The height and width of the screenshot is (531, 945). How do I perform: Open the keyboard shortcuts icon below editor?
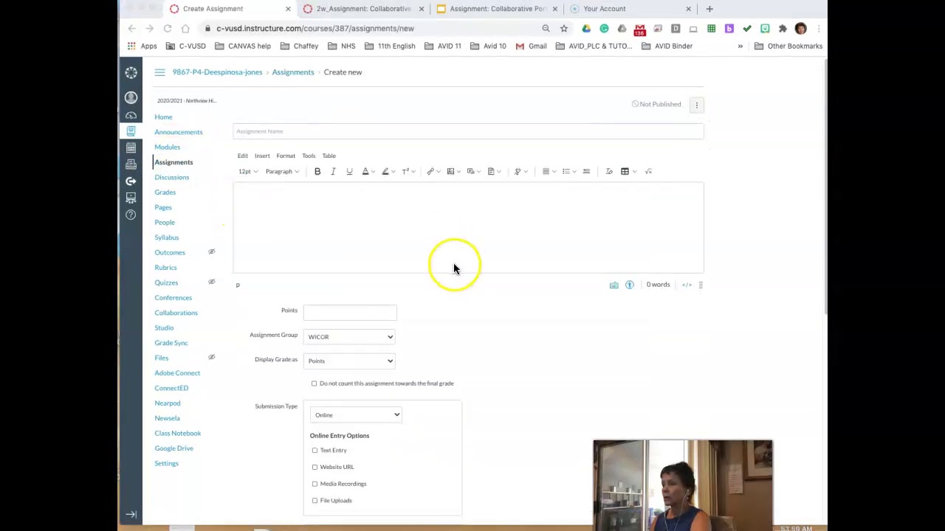coord(614,285)
